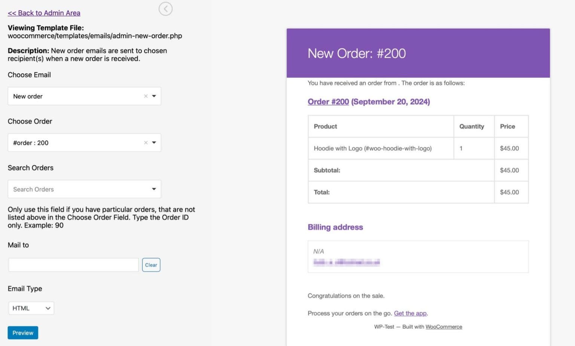This screenshot has width=575, height=346.
Task: Open the WooCommerce link in email footer
Action: click(444, 327)
